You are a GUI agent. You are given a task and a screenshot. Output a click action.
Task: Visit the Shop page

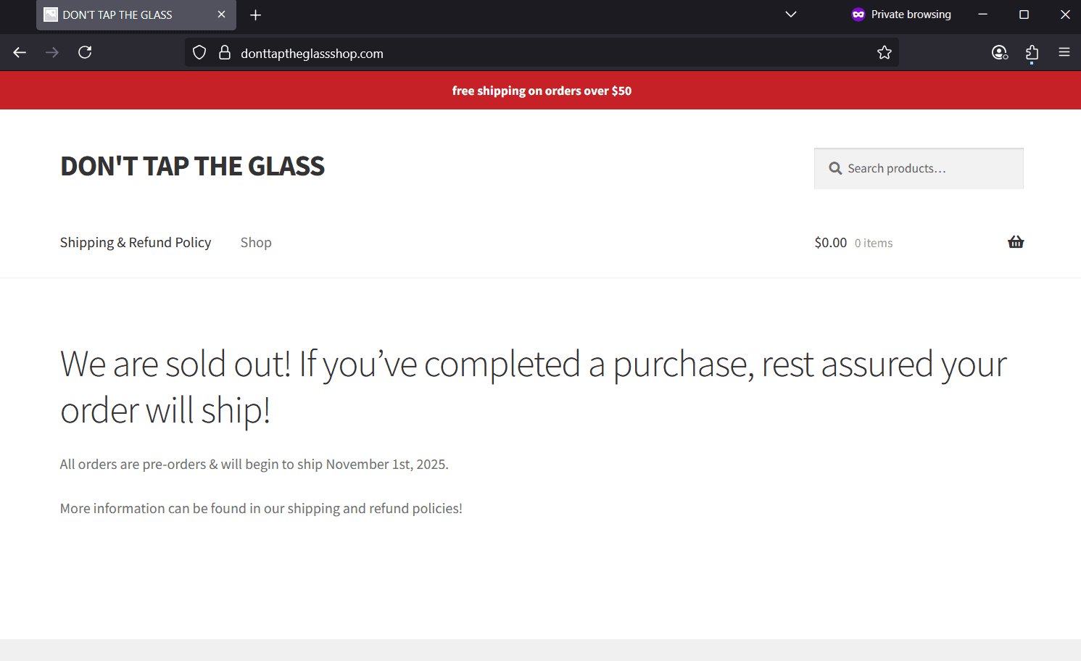click(255, 242)
